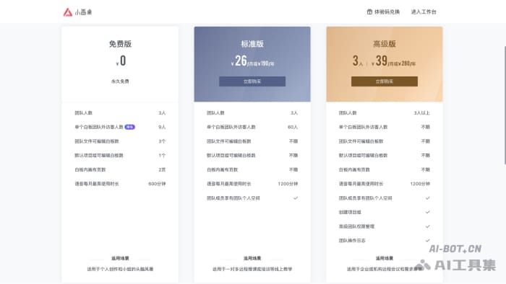Click the checkmark next to 高级团队权限管理
The height and width of the screenshot is (284, 506).
pos(428,226)
